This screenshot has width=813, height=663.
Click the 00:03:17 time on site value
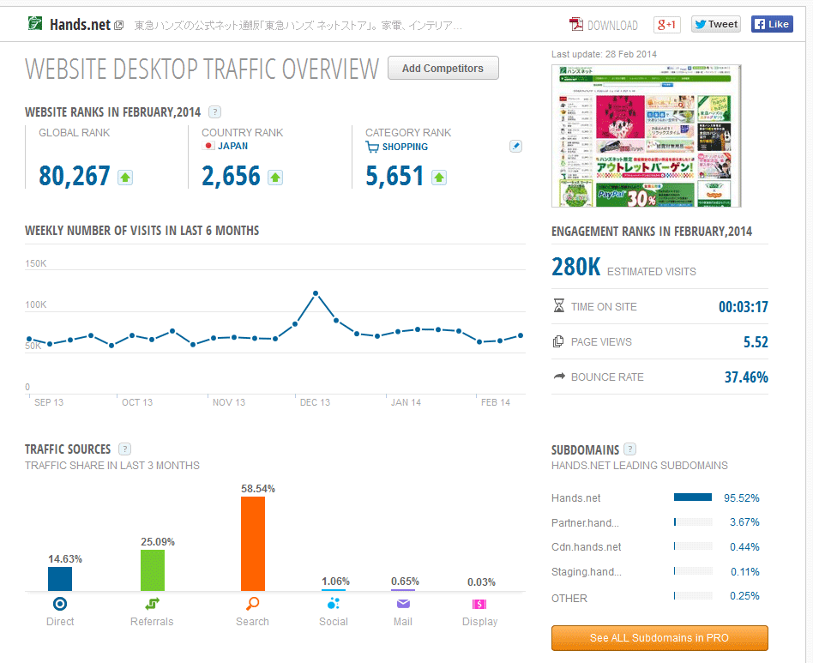pyautogui.click(x=743, y=306)
